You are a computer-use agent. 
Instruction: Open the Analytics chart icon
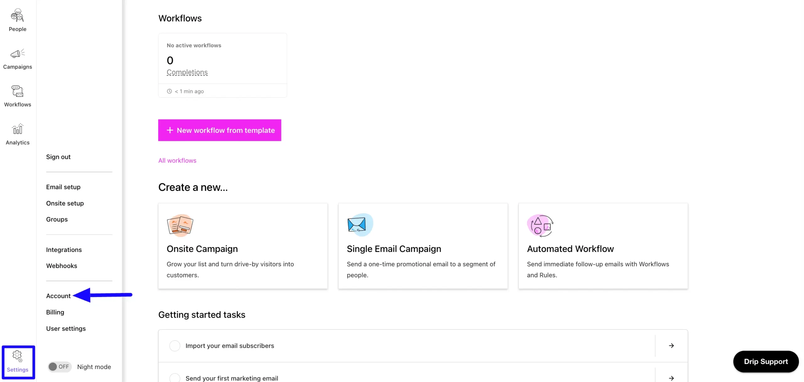pos(17,129)
